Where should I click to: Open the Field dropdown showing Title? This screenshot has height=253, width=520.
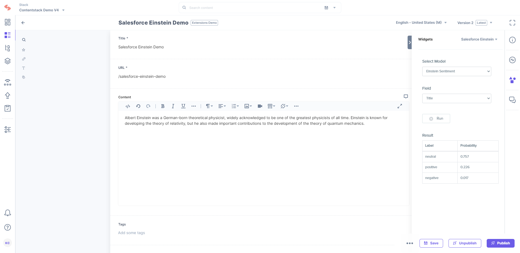point(457,98)
